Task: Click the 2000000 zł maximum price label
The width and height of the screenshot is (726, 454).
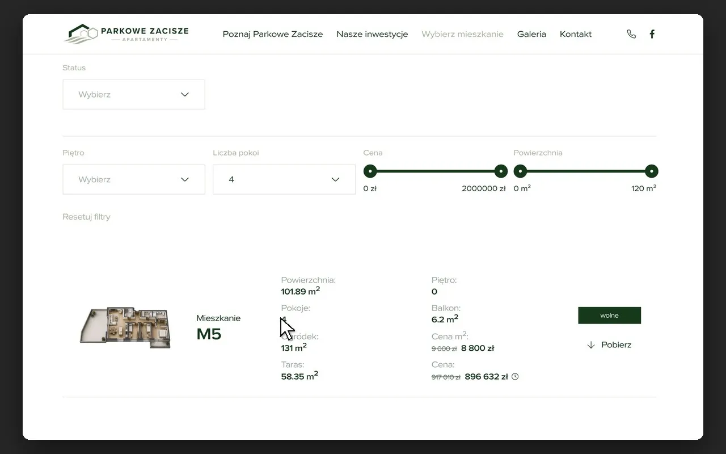Action: (x=484, y=188)
